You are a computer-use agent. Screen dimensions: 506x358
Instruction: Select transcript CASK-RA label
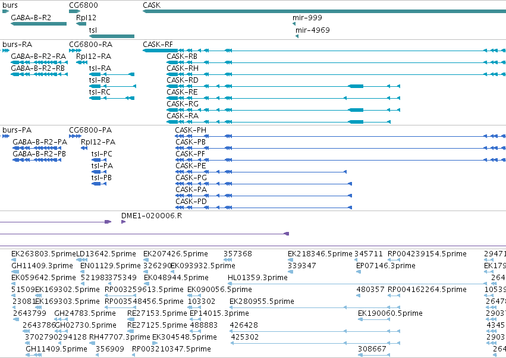click(183, 116)
